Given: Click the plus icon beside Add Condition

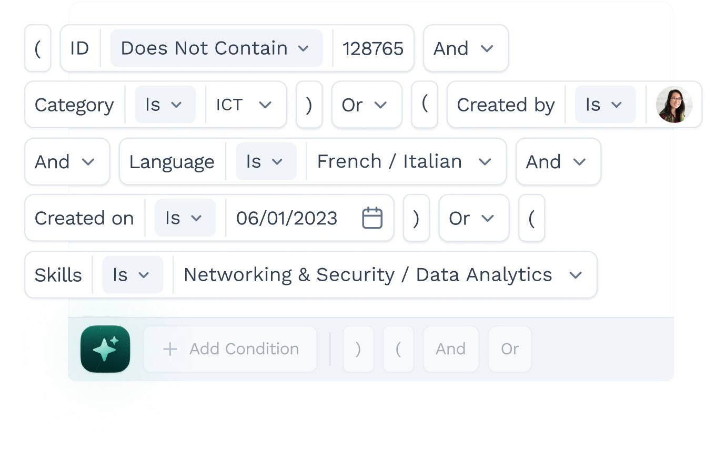Looking at the screenshot, I should click(x=170, y=349).
